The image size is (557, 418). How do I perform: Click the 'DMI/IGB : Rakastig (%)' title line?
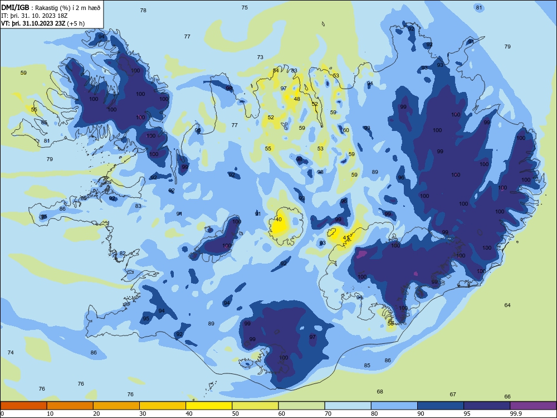(52, 8)
